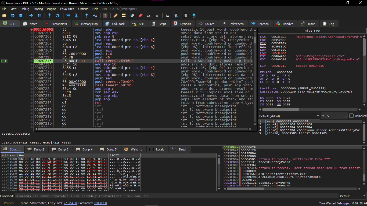Open the Default dropdown beside command bar
The width and height of the screenshot is (367, 206).
tap(352, 196)
